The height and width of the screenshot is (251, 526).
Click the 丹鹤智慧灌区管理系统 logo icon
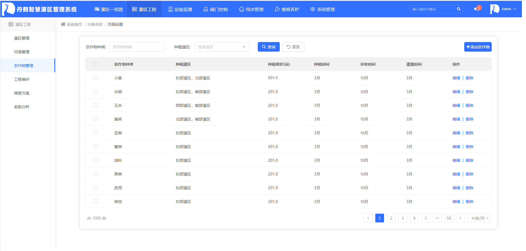pyautogui.click(x=8, y=9)
